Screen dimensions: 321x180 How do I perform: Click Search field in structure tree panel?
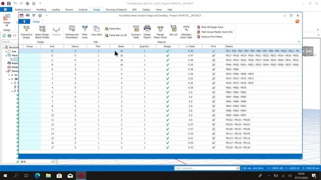point(10,42)
